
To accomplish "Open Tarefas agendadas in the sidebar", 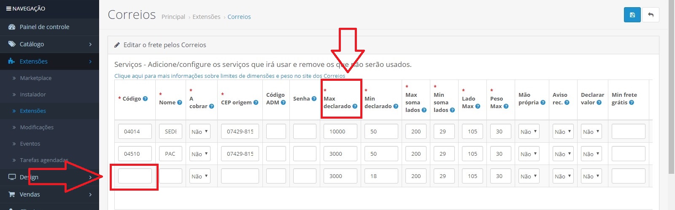I will 44,160.
